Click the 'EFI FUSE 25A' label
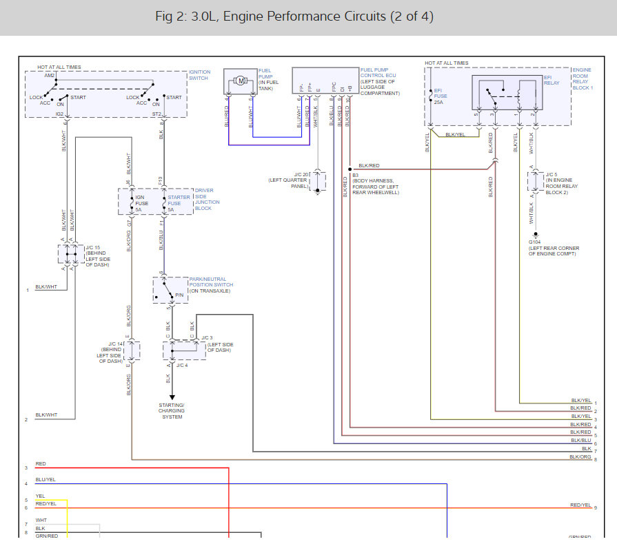Screen dimensions: 617x557 tap(441, 96)
